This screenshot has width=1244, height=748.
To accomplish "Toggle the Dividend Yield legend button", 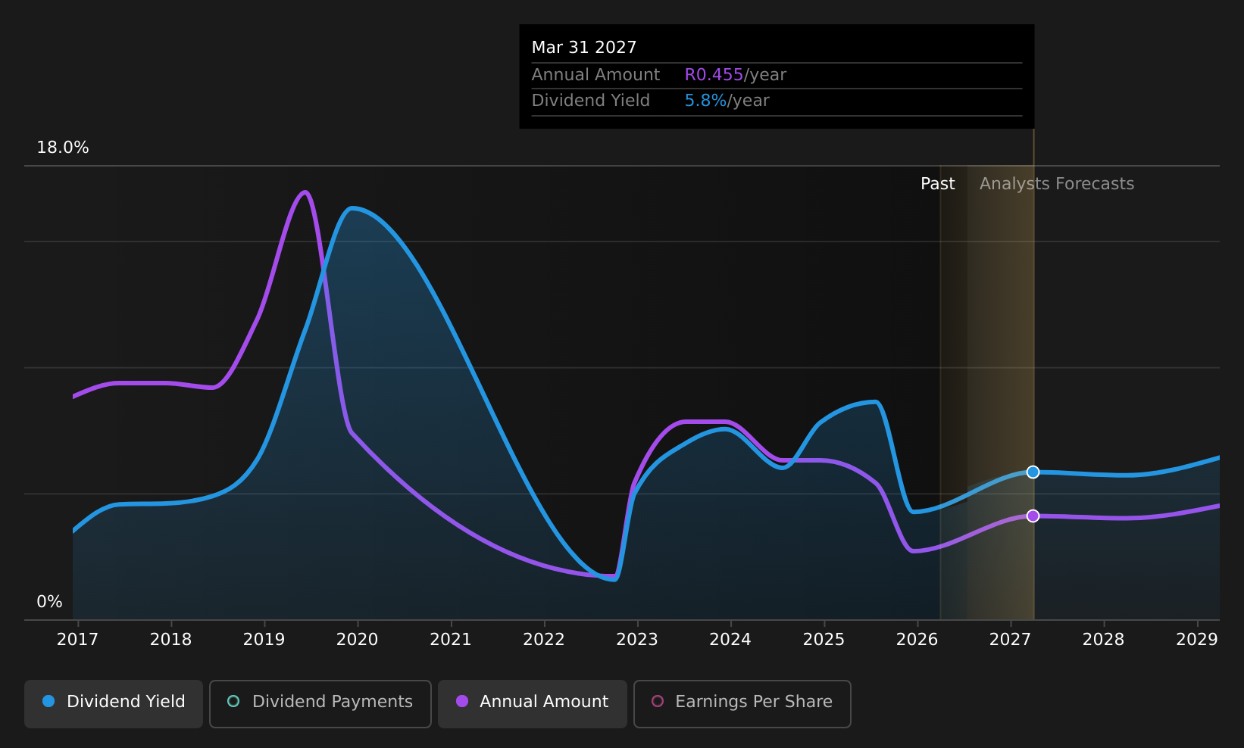I will point(114,703).
